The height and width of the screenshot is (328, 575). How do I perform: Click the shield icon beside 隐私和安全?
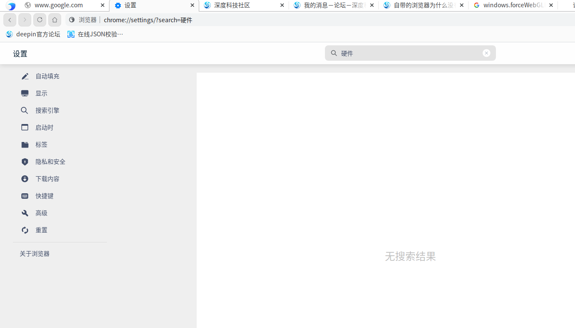[x=25, y=162]
